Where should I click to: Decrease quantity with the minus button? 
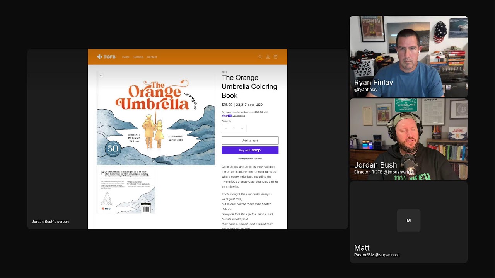226,128
